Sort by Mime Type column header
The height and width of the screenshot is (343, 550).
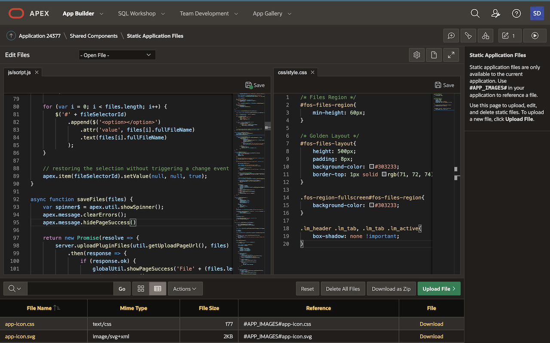(134, 308)
